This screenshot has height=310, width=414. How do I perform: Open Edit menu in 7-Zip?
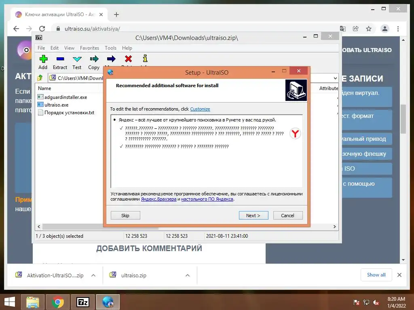click(x=55, y=48)
